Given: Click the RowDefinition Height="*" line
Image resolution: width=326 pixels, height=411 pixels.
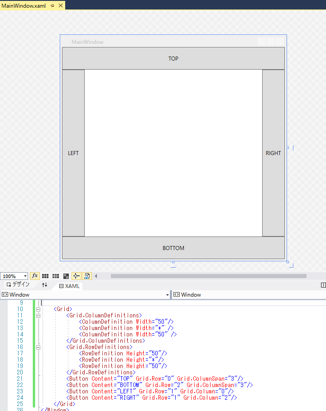Looking at the screenshot, I should pos(121,359).
